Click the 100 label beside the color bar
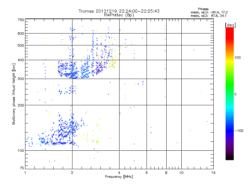 tap(238, 58)
